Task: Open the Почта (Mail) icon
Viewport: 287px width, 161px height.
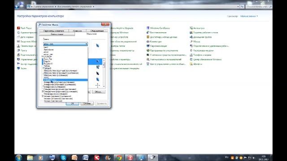Action: pyautogui.click(x=22, y=51)
